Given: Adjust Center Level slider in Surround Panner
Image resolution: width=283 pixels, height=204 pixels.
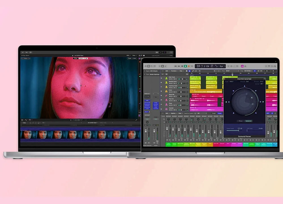Looking at the screenshot, I should click(234, 130).
